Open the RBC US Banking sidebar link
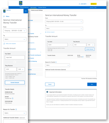Image resolution: width=109 pixels, height=123 pixels. click(x=33, y=61)
